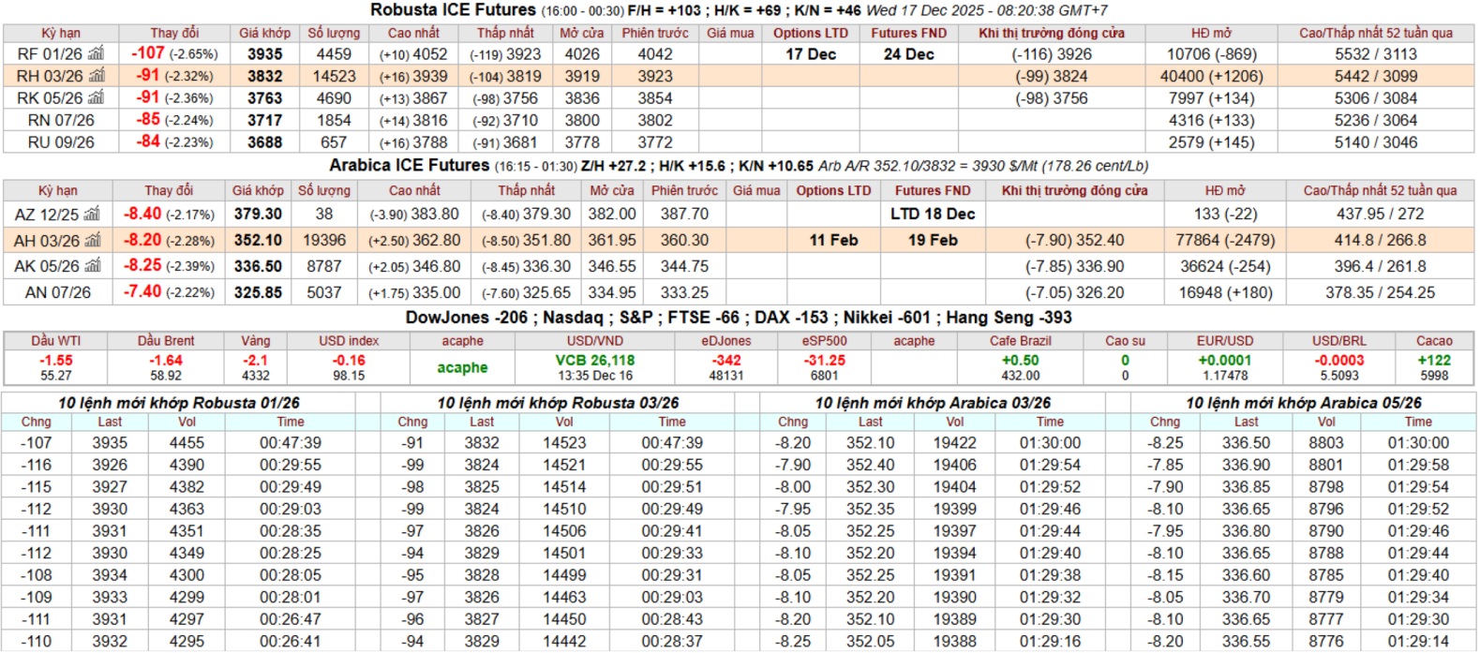Click the chart icon next to RH 03/26
The height and width of the screenshot is (653, 1480).
tap(97, 76)
